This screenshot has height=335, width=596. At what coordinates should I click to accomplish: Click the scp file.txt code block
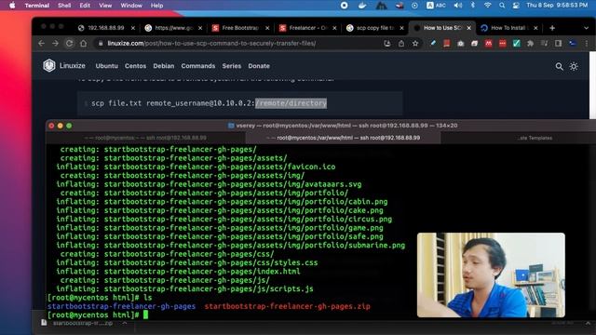click(x=240, y=103)
